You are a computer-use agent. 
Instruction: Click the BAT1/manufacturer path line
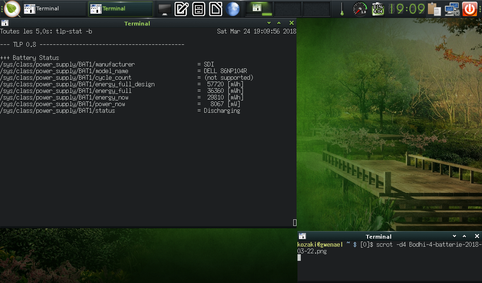[67, 64]
